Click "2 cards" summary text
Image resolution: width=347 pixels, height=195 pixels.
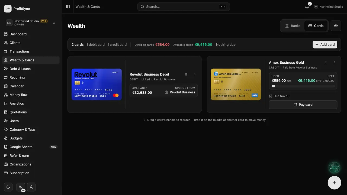[78, 45]
